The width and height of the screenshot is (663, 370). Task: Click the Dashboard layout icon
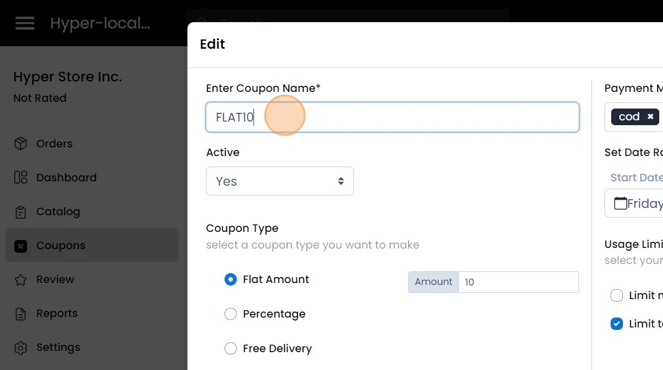[x=20, y=178]
